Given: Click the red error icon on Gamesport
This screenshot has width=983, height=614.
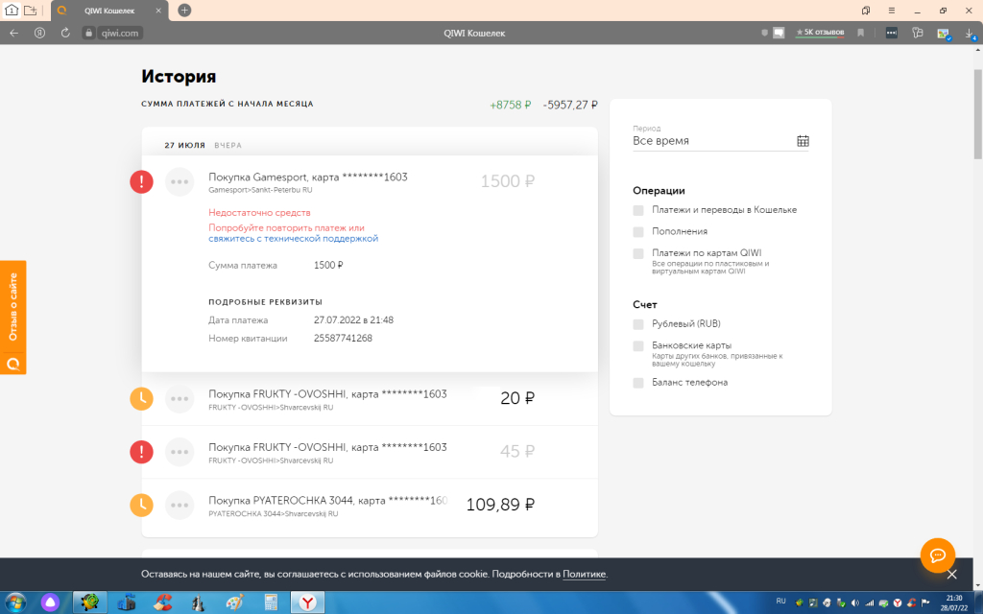Looking at the screenshot, I should click(142, 181).
